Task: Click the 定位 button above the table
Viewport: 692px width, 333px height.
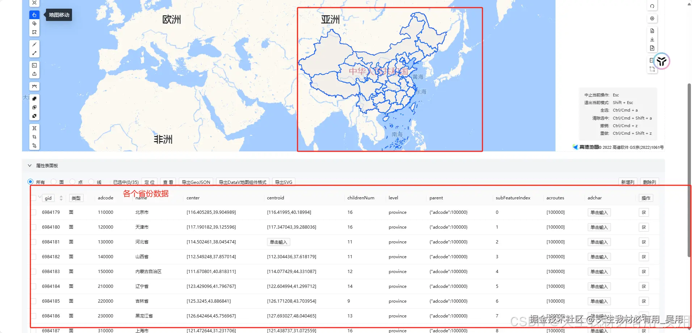Action: coord(149,182)
